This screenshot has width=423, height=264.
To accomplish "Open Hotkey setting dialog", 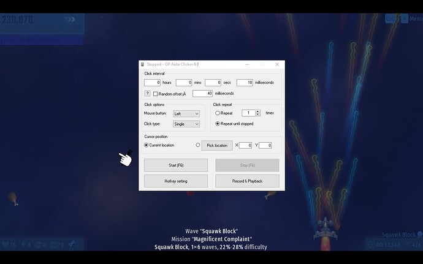I will [176, 181].
